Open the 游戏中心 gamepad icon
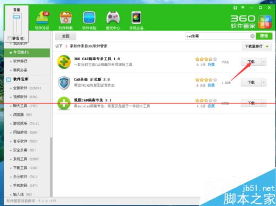 (113, 20)
